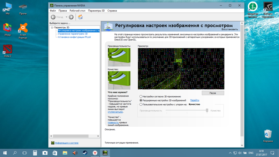Click the 'Перейти' link
279x157 pixels.
(195, 100)
